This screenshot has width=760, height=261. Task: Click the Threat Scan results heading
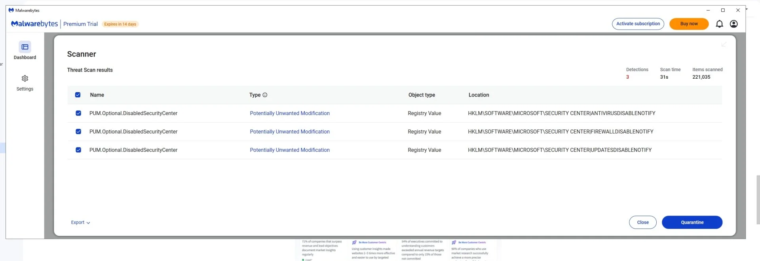click(90, 70)
